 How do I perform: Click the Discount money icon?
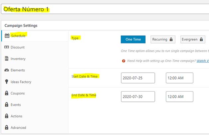pos(7,47)
